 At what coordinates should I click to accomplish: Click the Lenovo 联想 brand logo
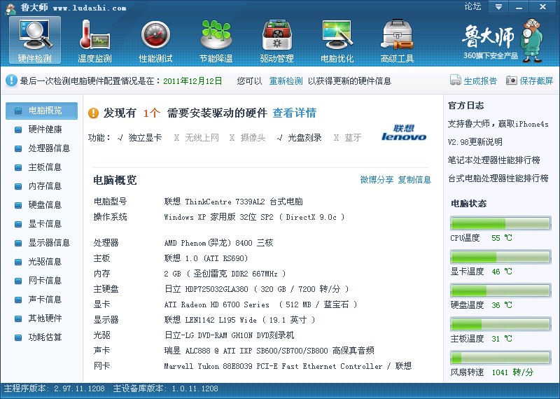[x=404, y=133]
